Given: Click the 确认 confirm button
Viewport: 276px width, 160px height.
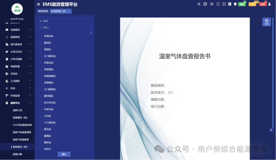Looking at the screenshot, I should [x=64, y=154].
